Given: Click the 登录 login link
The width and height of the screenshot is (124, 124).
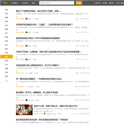Looking at the screenshot, I should coord(122,3).
